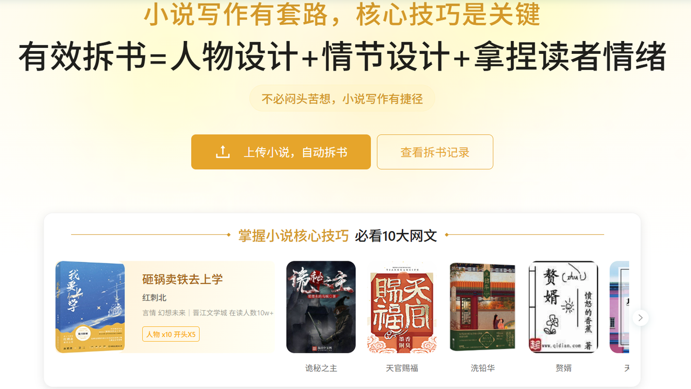Select the 洗铅华 book cover
The image size is (691, 389).
pos(483,307)
